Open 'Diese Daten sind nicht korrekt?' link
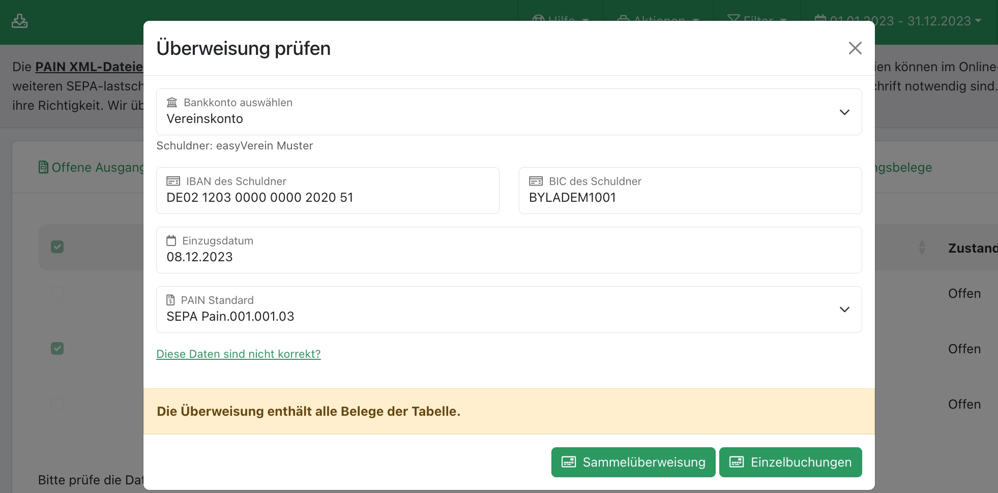Viewport: 998px width, 493px height. (x=238, y=354)
